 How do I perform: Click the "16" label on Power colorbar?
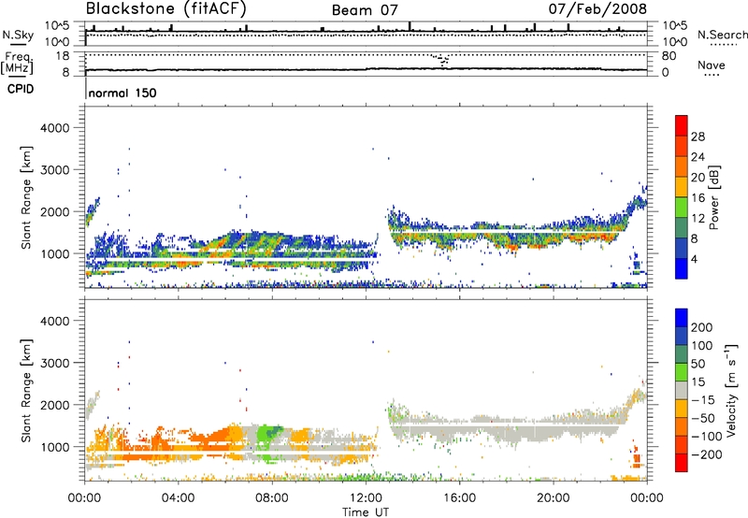point(698,198)
